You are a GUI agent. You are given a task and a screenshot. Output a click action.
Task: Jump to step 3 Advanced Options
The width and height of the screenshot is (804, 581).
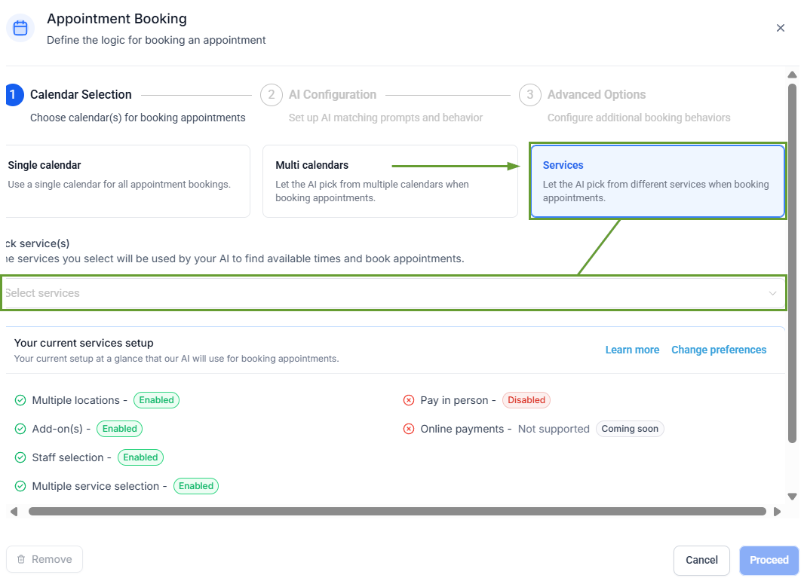pos(596,95)
